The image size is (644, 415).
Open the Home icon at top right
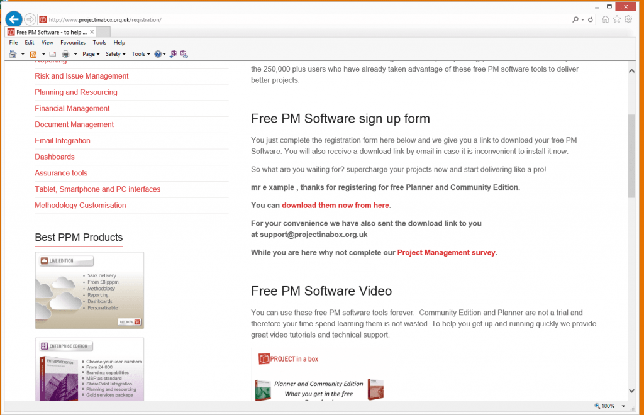pyautogui.click(x=606, y=19)
